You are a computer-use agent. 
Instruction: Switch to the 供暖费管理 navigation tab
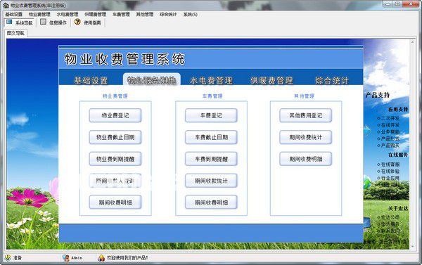[271, 80]
